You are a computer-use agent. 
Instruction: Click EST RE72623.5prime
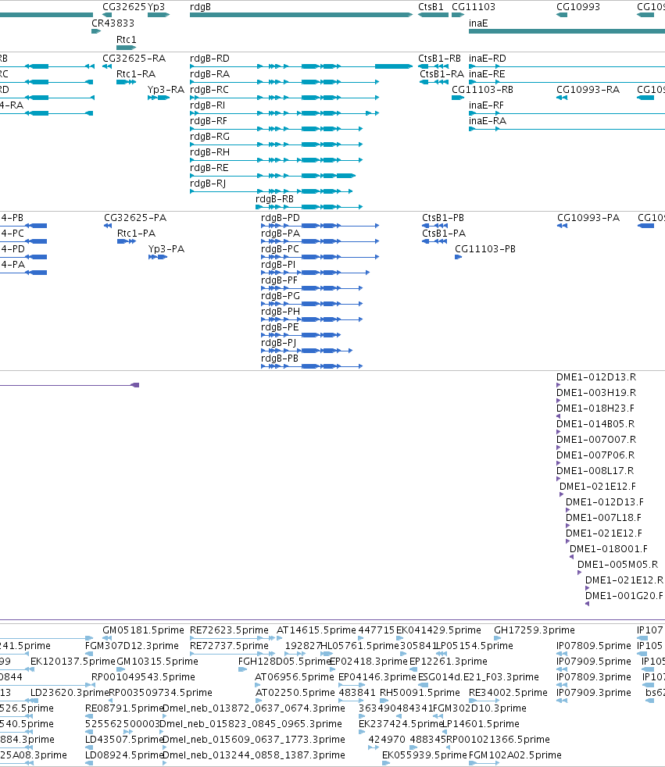pos(229,630)
